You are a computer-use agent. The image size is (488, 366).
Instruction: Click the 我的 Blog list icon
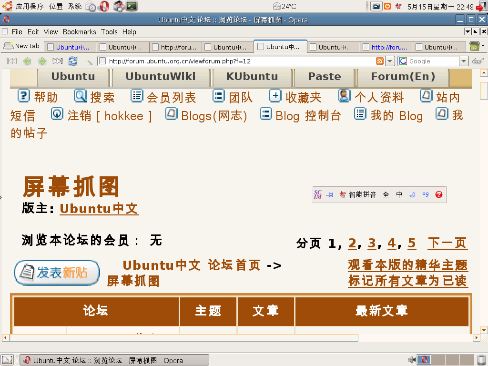pos(360,114)
